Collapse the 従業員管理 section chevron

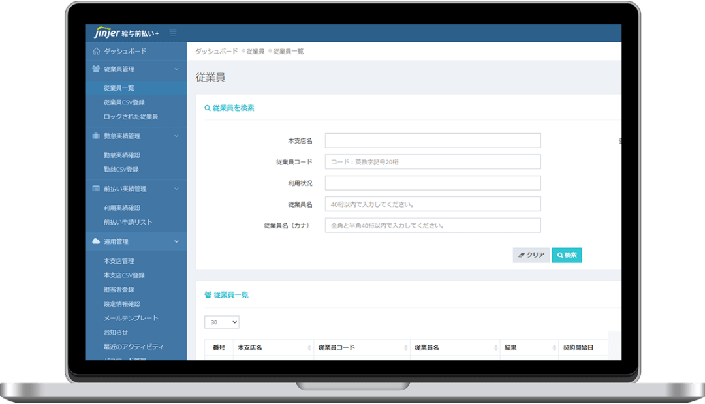(x=176, y=69)
